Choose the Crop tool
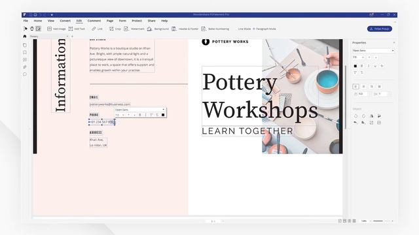The width and height of the screenshot is (419, 235). pyautogui.click(x=115, y=29)
